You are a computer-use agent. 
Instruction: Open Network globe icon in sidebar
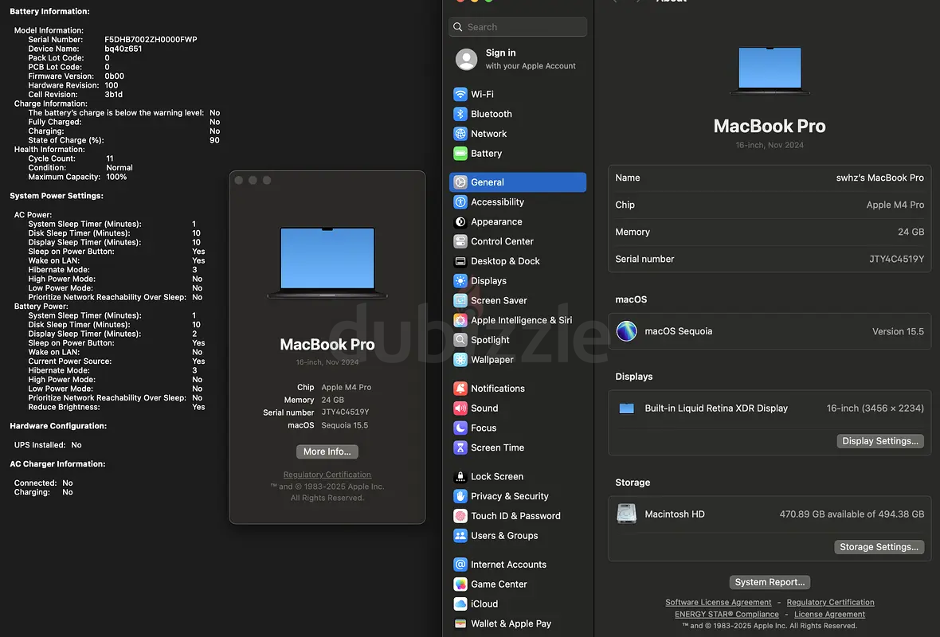[460, 134]
